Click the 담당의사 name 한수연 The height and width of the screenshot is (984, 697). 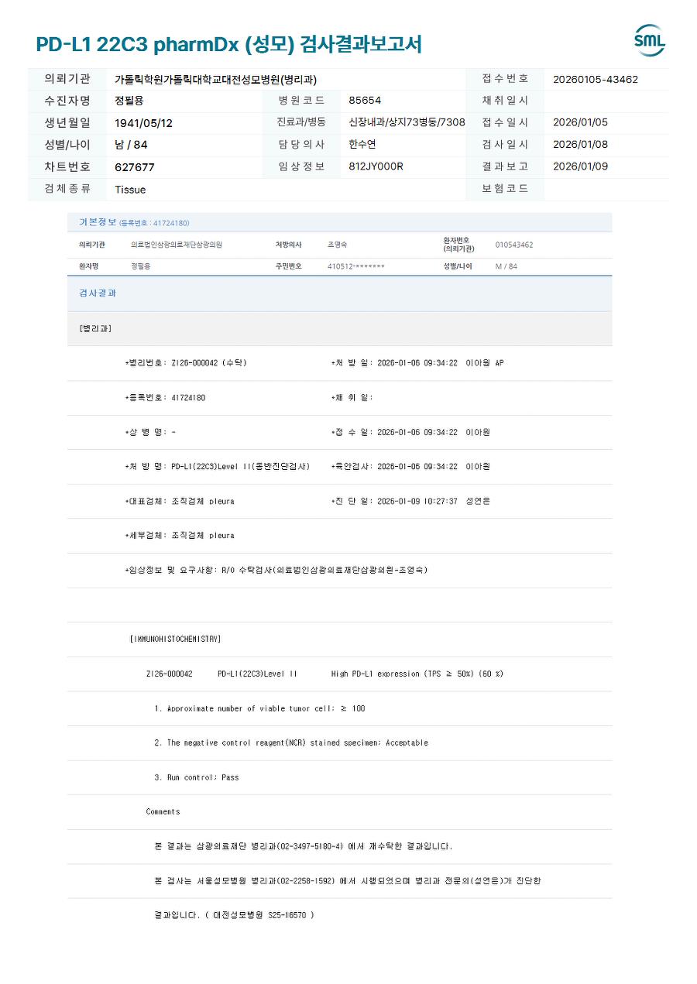(362, 144)
